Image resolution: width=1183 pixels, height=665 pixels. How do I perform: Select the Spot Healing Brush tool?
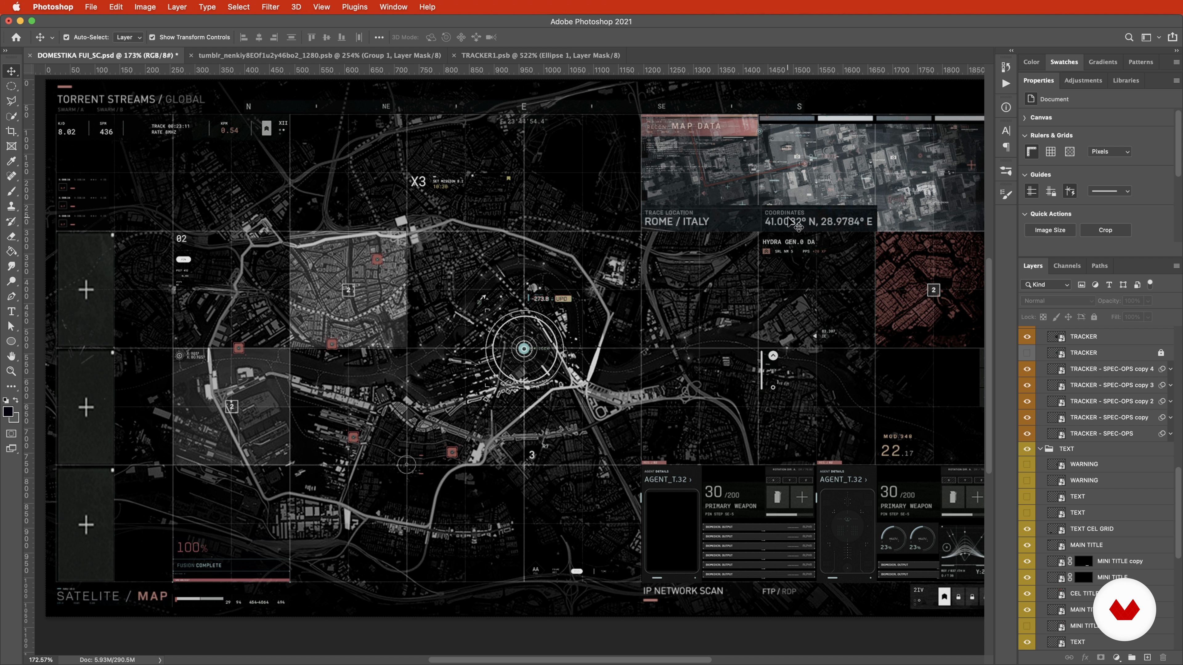11,176
